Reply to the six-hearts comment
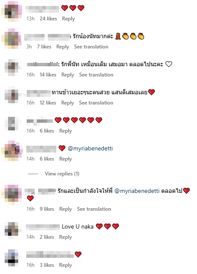 tap(65, 131)
